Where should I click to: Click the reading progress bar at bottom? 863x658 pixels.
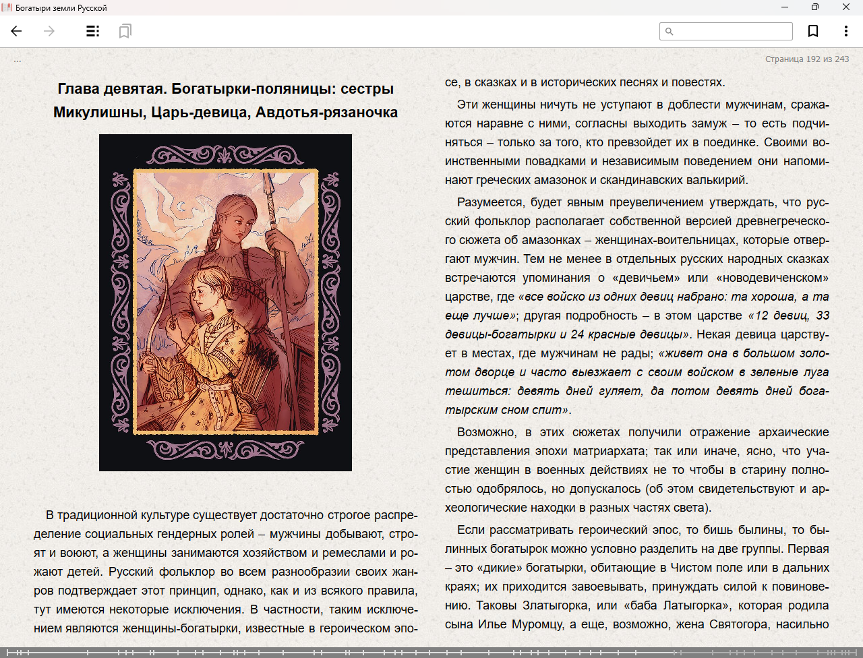click(337, 652)
